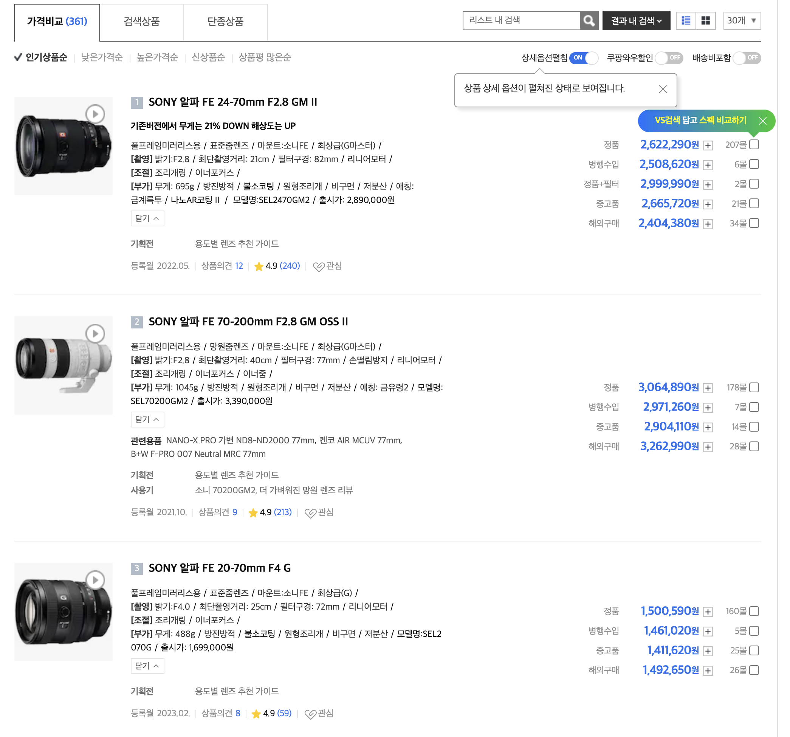The width and height of the screenshot is (790, 737).
Task: Open the 30개 items-per-page dropdown
Action: (x=742, y=21)
